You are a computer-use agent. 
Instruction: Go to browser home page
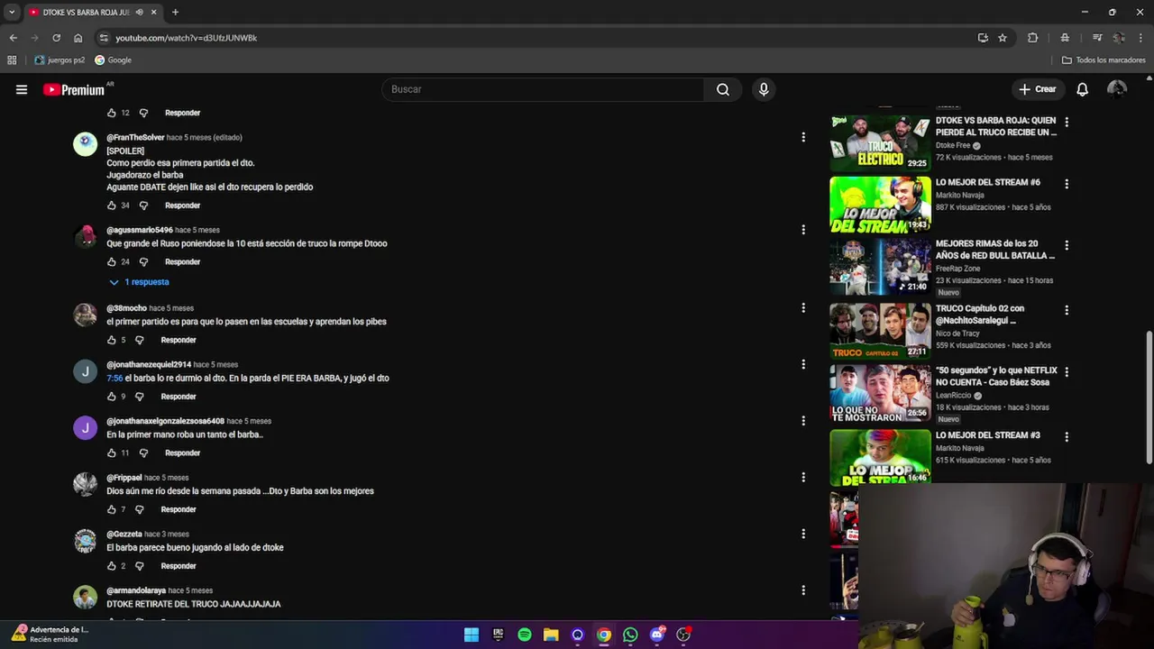pos(78,38)
